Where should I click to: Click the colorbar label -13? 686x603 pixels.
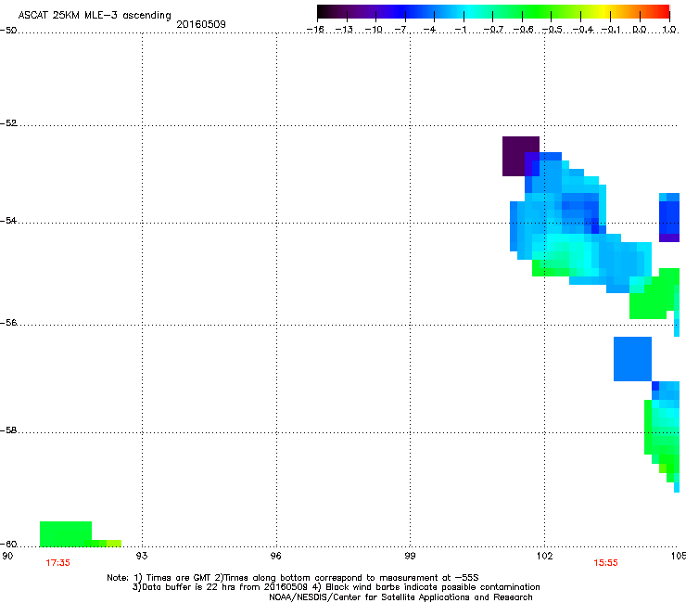(344, 30)
